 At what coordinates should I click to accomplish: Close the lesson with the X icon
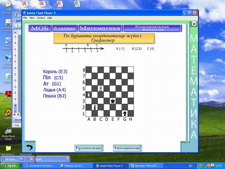pos(194,24)
